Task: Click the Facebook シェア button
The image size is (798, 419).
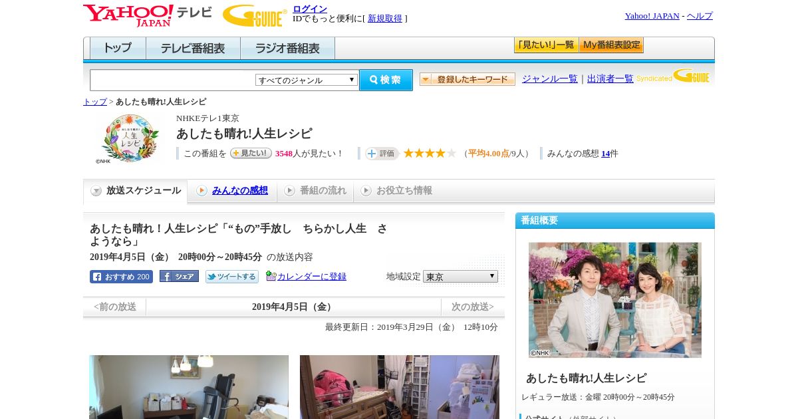Action: click(179, 277)
